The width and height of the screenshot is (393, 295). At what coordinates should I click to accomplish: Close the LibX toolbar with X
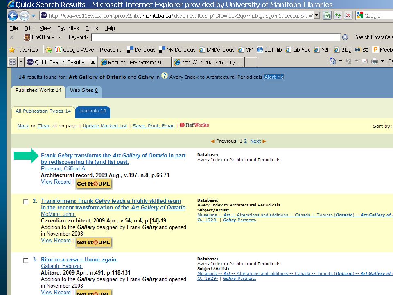click(11, 37)
